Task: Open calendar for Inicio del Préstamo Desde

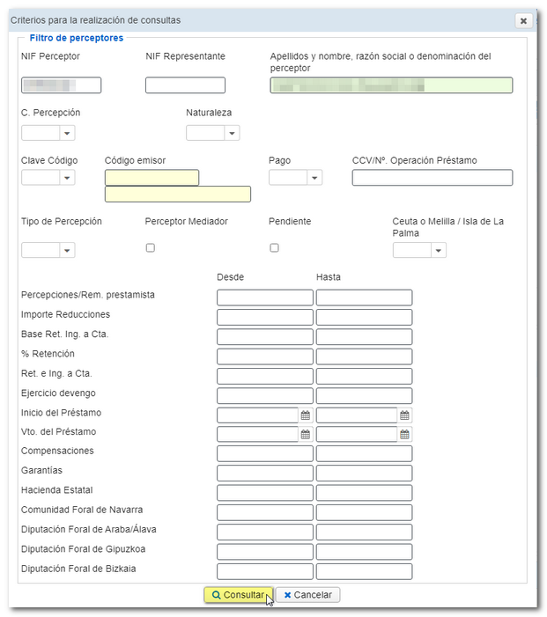Action: [x=306, y=415]
